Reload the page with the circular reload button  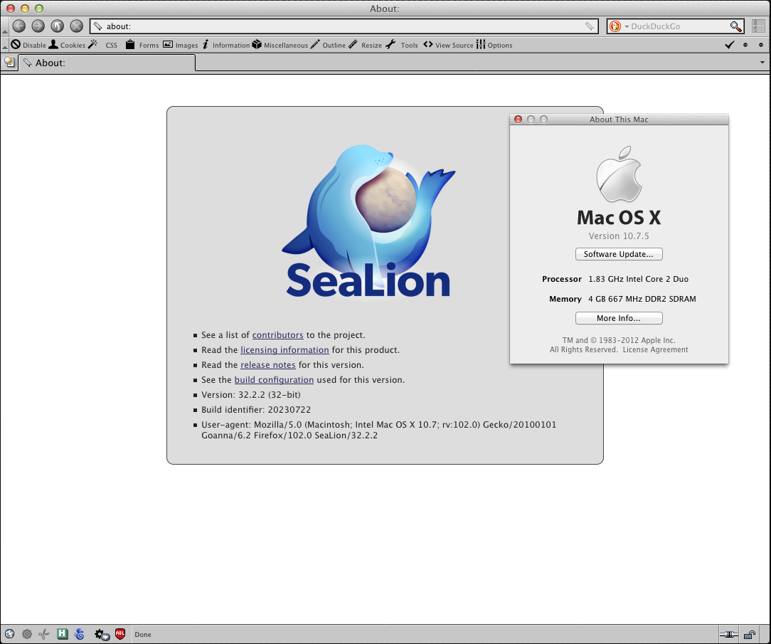pyautogui.click(x=57, y=26)
